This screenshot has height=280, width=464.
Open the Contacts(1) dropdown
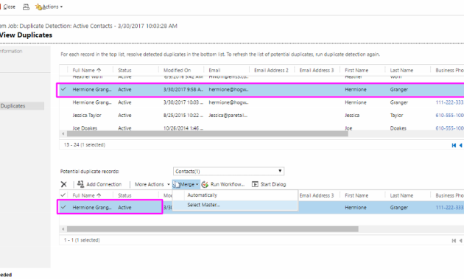228,171
